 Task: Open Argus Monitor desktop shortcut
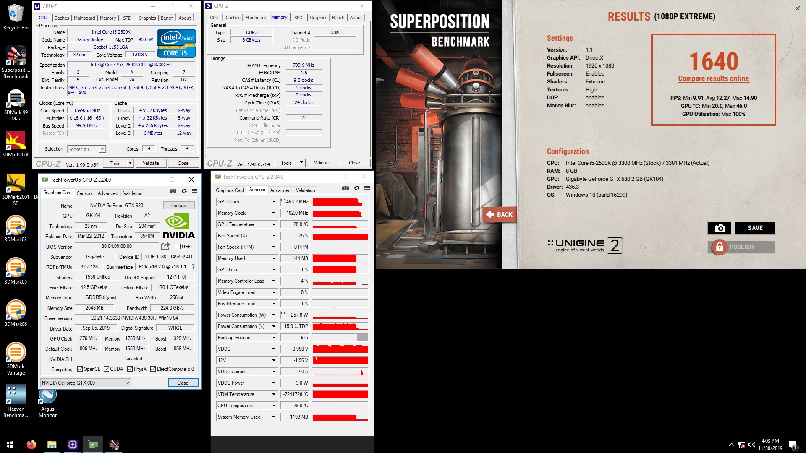tap(48, 403)
